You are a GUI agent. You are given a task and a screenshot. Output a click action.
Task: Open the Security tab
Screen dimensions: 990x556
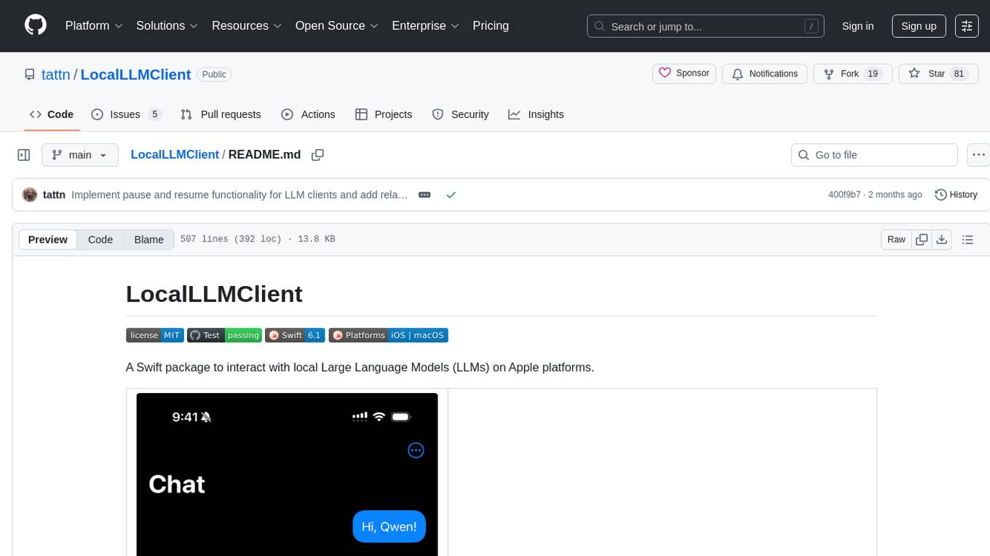[x=460, y=114]
